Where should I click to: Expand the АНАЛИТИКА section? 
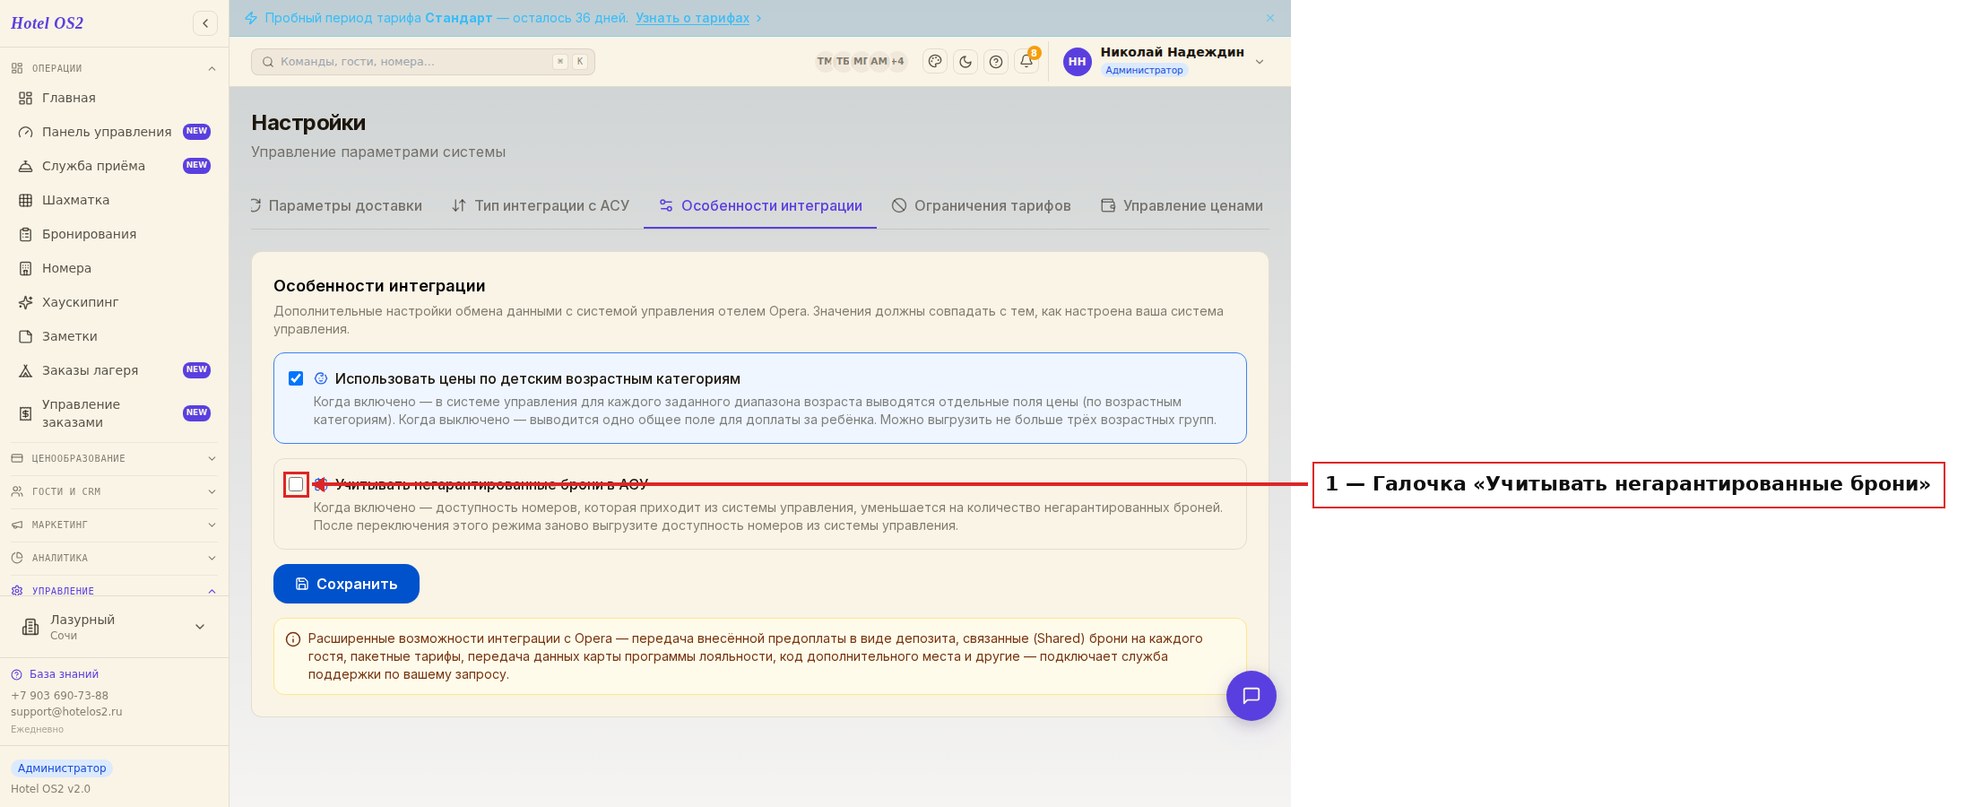[114, 558]
